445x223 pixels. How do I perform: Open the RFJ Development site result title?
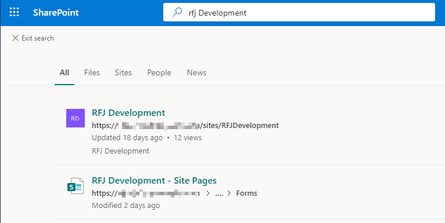128,112
